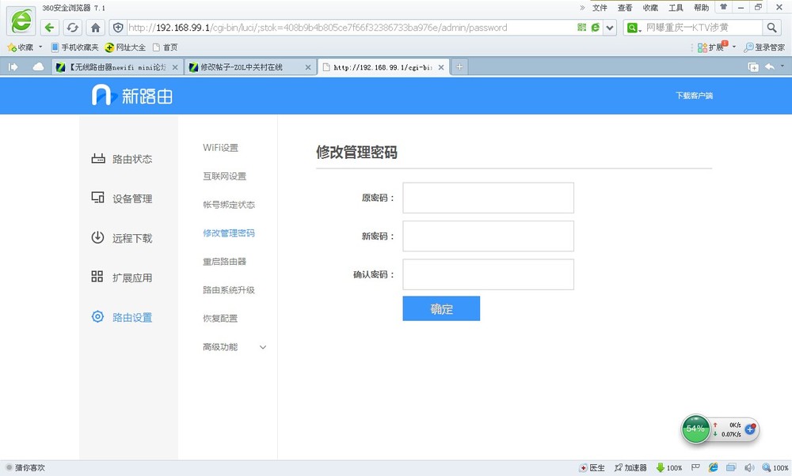Open 手机收藏夹 bookmark folder
The height and width of the screenshot is (476, 792).
(x=74, y=47)
